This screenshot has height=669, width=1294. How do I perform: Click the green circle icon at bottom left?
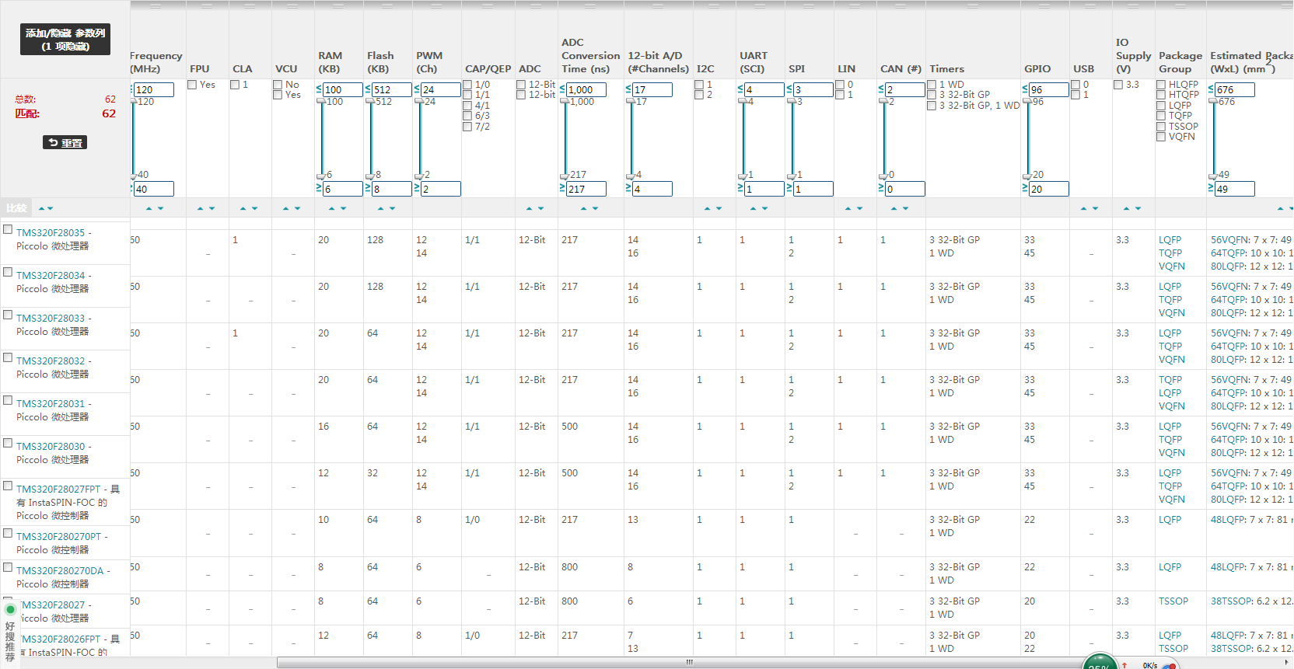[10, 610]
